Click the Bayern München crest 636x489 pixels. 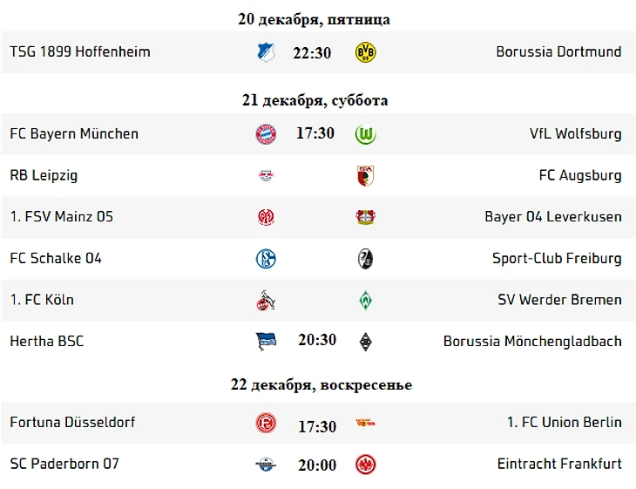266,134
